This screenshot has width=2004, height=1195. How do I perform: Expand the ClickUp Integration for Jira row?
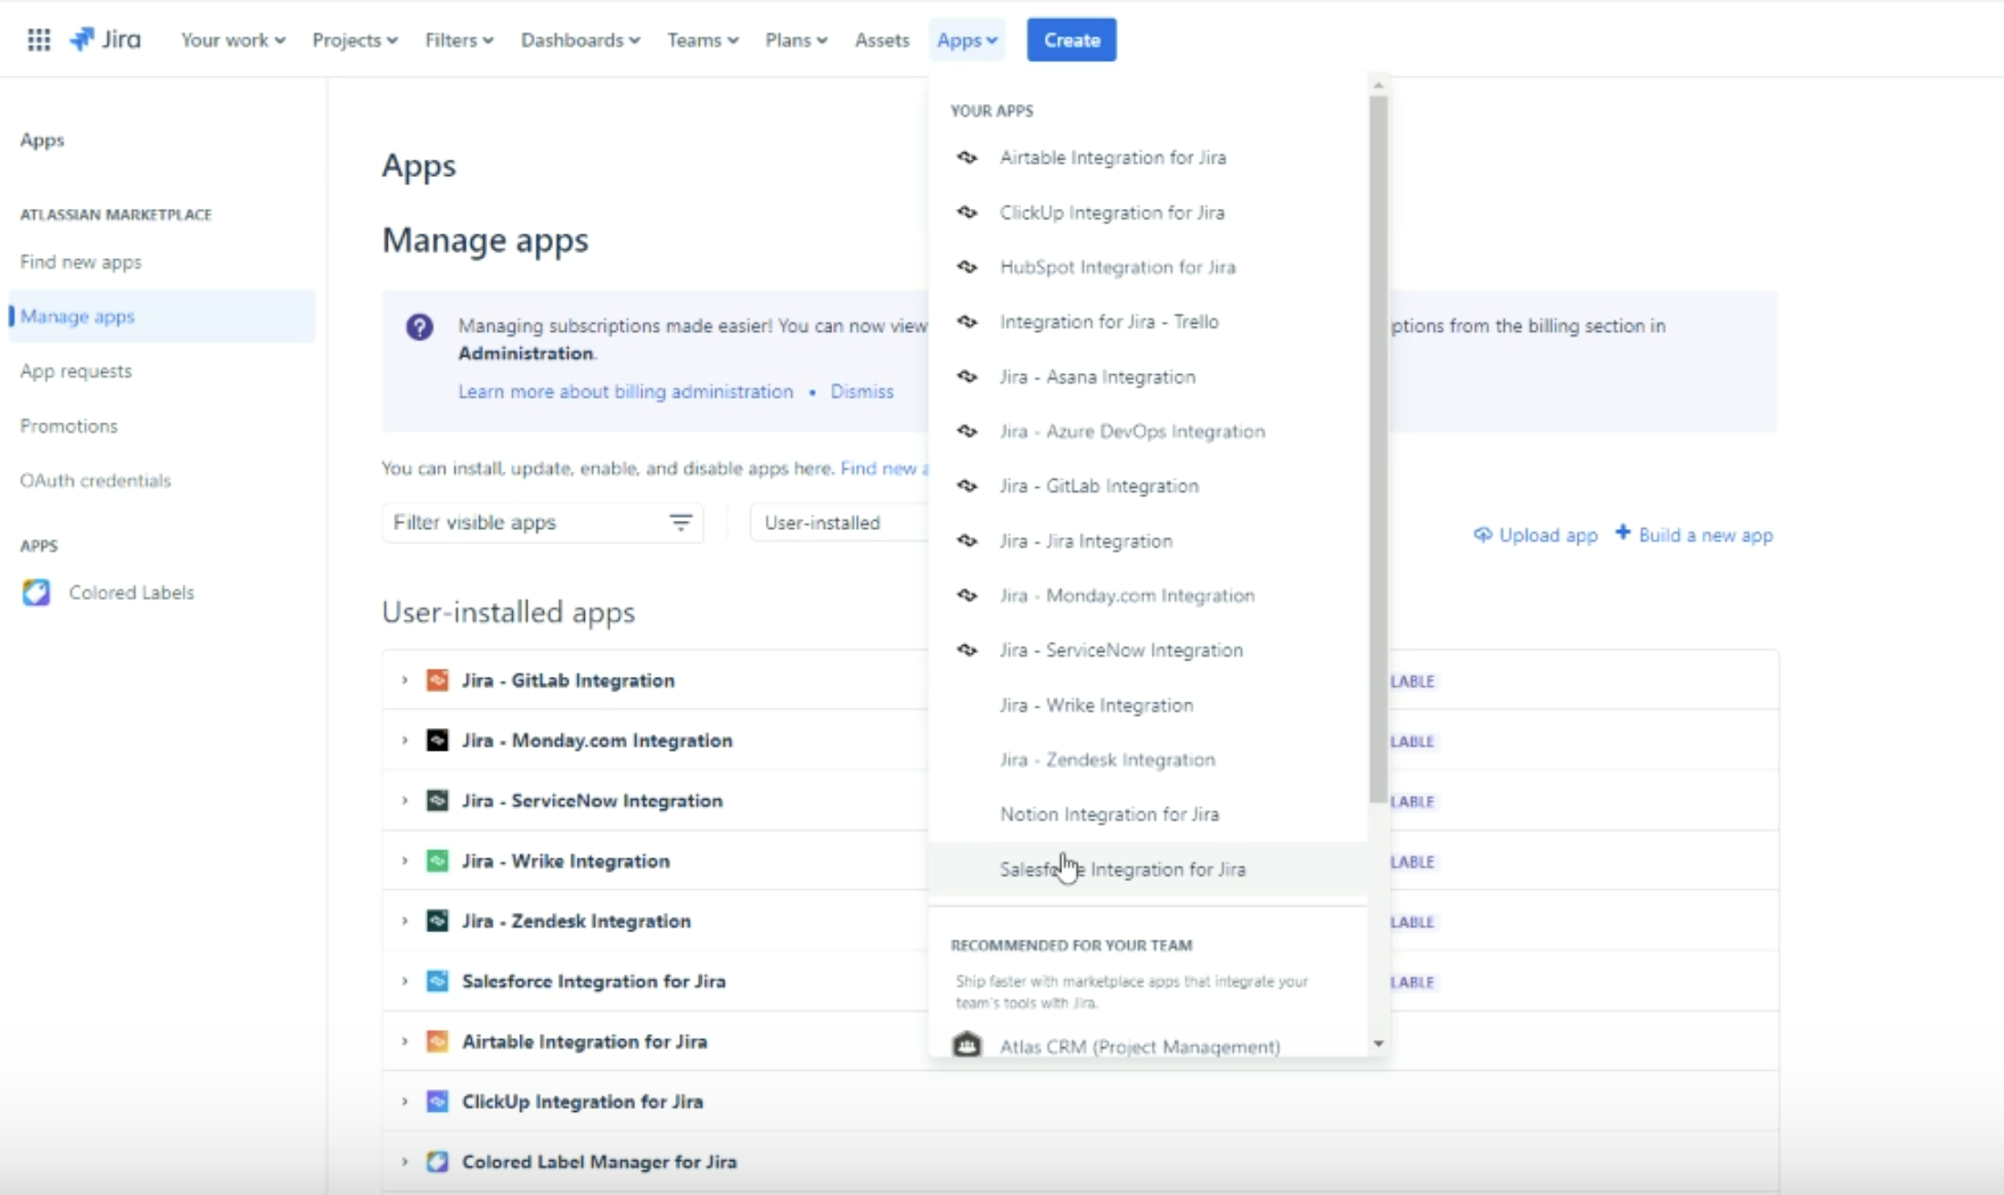(404, 1102)
